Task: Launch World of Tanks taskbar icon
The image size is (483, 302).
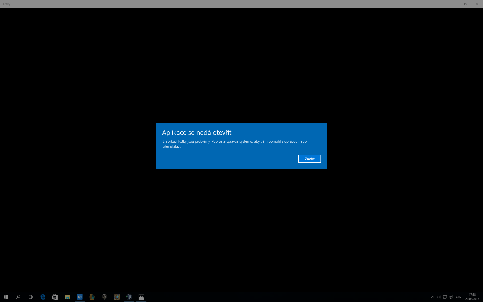Action: pos(104,297)
